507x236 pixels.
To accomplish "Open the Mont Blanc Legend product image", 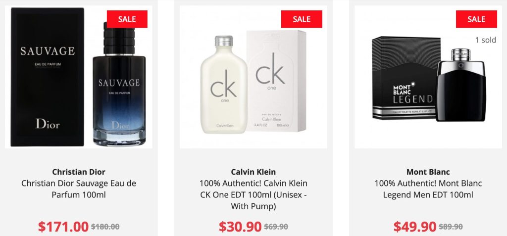I will click(428, 77).
